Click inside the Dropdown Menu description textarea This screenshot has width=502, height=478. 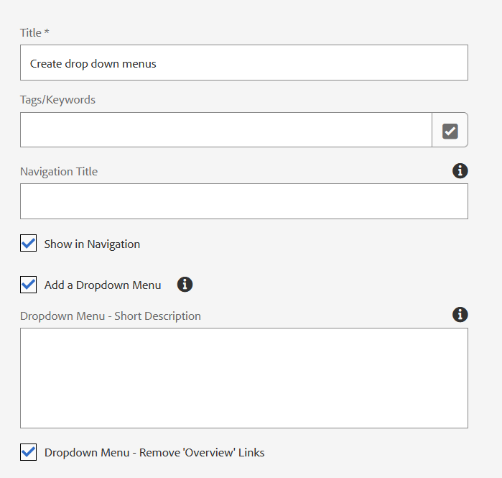click(x=244, y=378)
